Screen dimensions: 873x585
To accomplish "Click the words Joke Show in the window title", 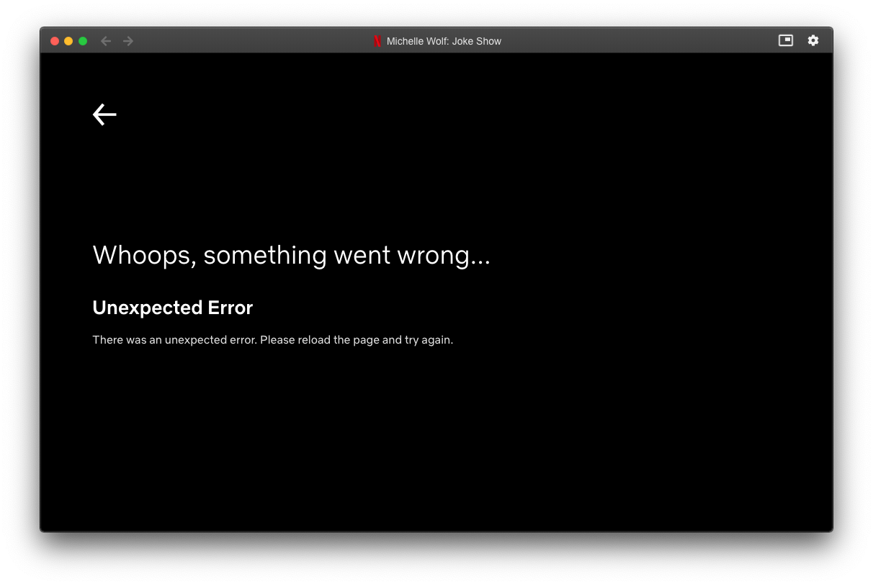I will click(477, 41).
